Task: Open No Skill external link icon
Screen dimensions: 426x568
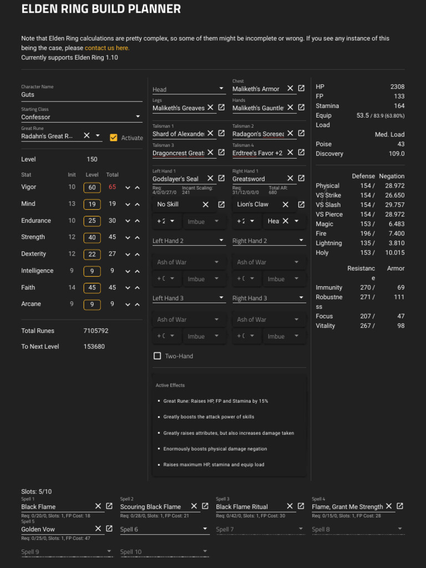Action: tap(221, 204)
